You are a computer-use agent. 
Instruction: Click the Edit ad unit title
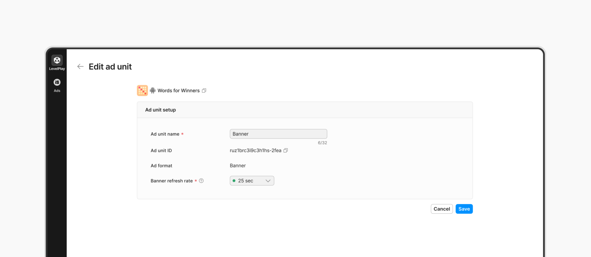coord(110,67)
